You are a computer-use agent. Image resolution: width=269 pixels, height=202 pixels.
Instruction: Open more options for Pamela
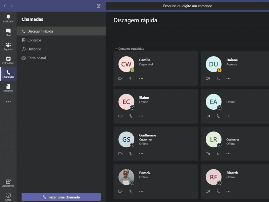tap(141, 191)
